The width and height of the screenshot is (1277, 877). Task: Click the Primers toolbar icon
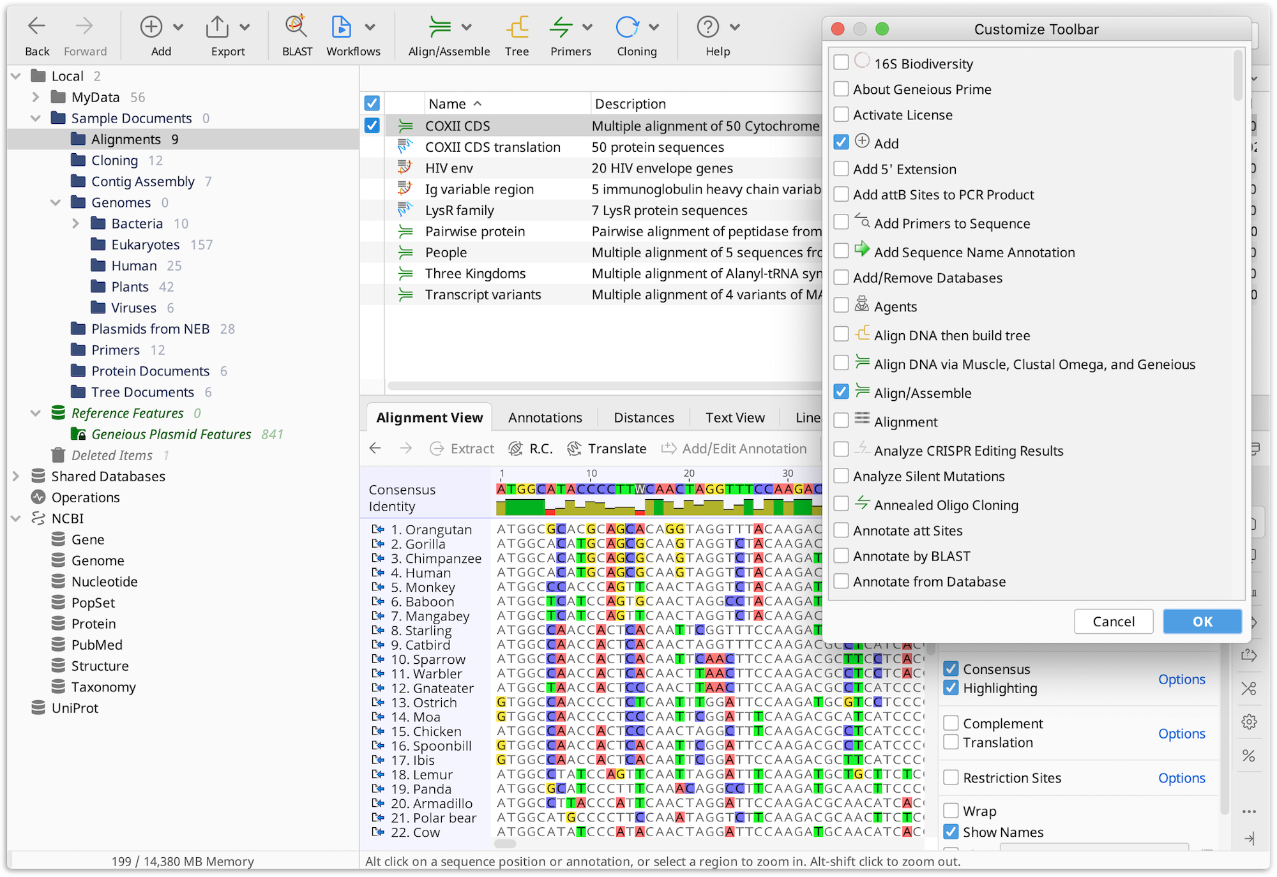tap(561, 27)
